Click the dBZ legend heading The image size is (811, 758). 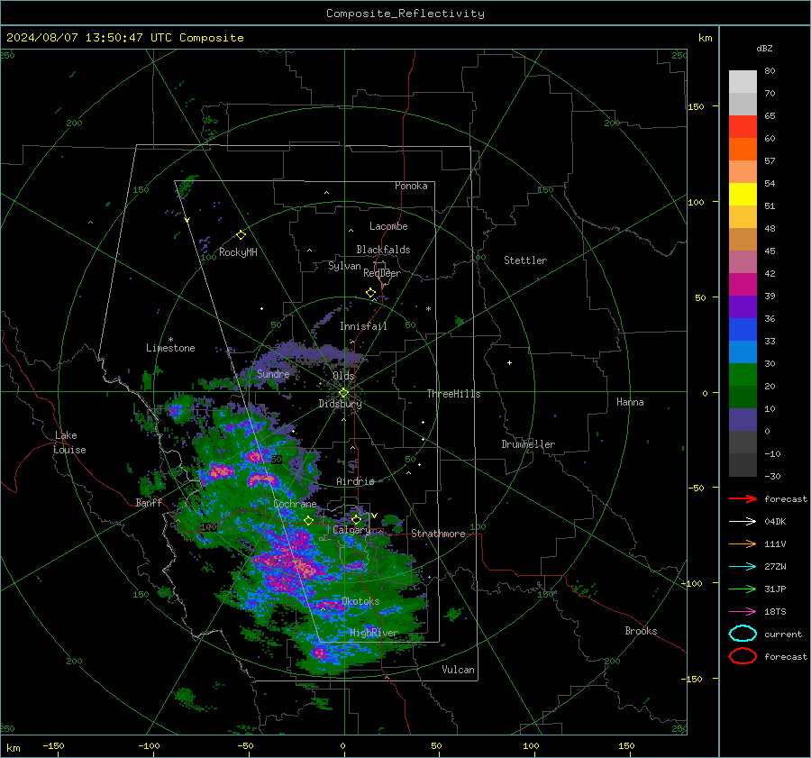click(x=764, y=48)
